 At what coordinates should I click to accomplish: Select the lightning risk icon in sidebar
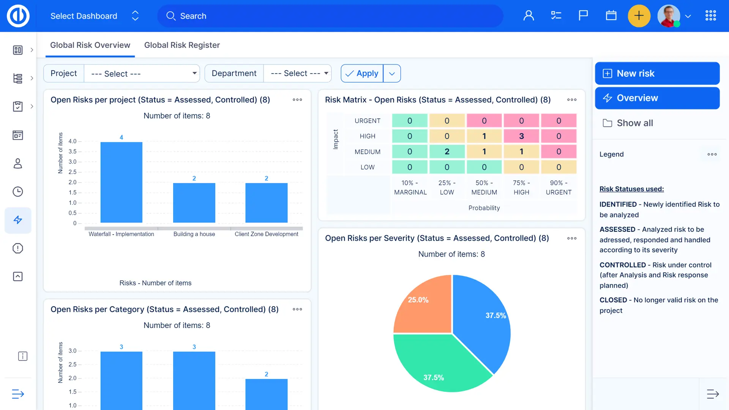coord(18,220)
